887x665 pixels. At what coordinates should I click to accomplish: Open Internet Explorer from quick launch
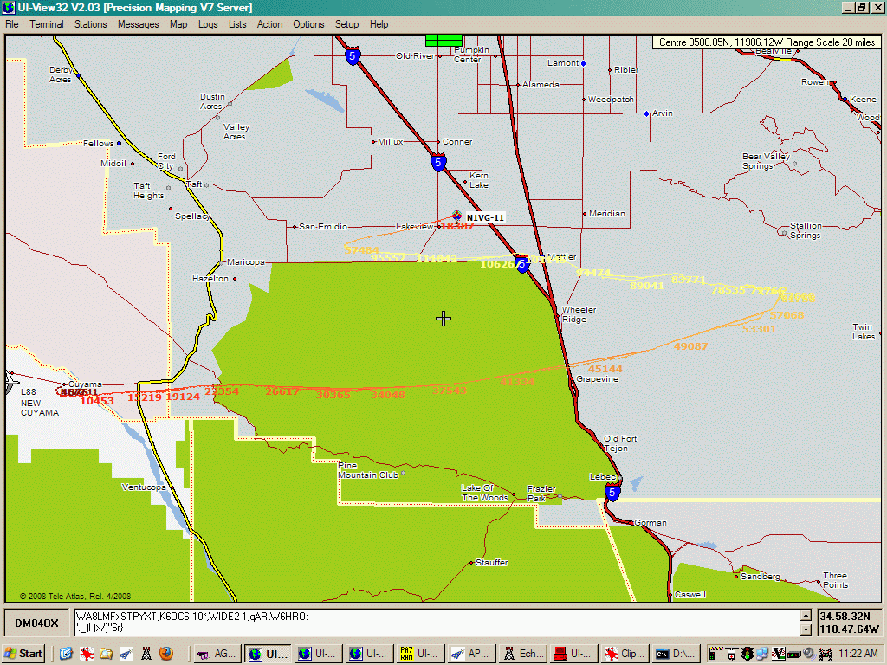tap(66, 654)
